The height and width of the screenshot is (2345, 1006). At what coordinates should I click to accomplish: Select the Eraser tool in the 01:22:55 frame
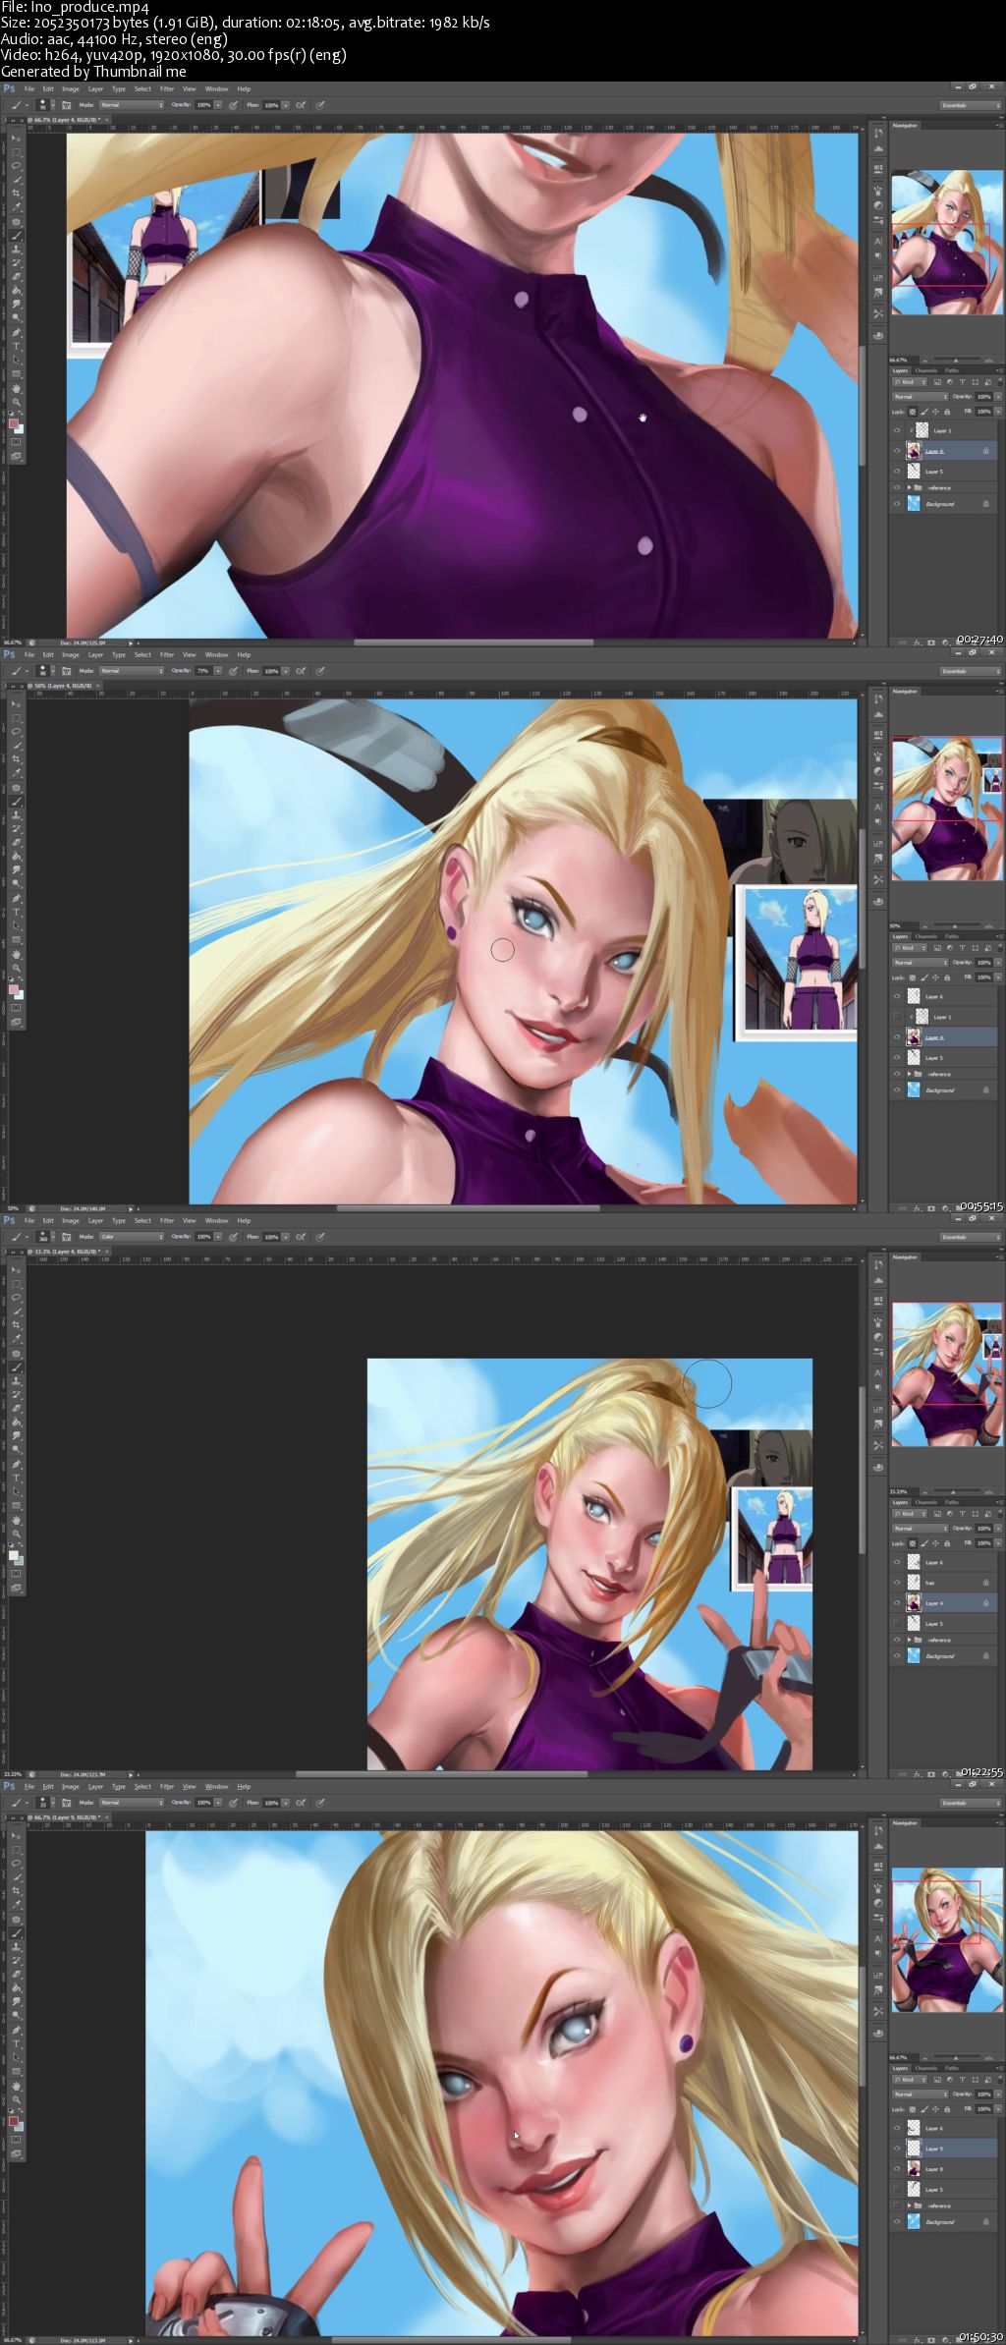pos(17,1408)
